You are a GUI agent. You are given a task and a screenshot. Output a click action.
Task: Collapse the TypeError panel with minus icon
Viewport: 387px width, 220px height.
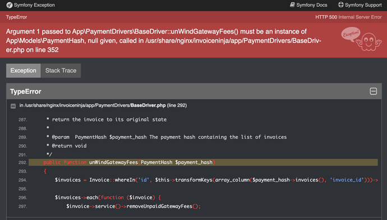[x=374, y=91]
